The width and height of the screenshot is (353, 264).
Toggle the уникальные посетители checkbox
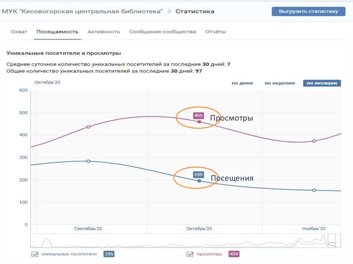[35, 254]
